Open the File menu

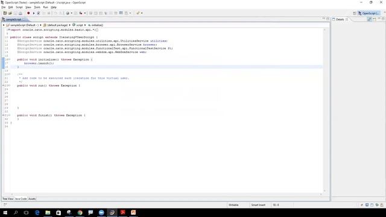(4, 7)
